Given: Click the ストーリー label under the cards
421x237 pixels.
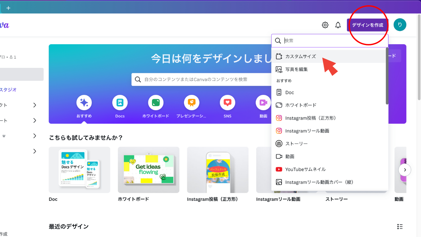Looking at the screenshot, I should tap(337, 199).
